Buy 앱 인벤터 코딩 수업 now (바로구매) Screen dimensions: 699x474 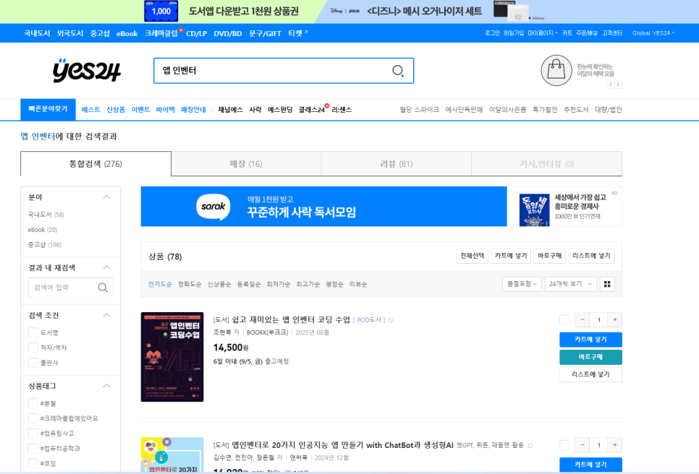pos(590,357)
